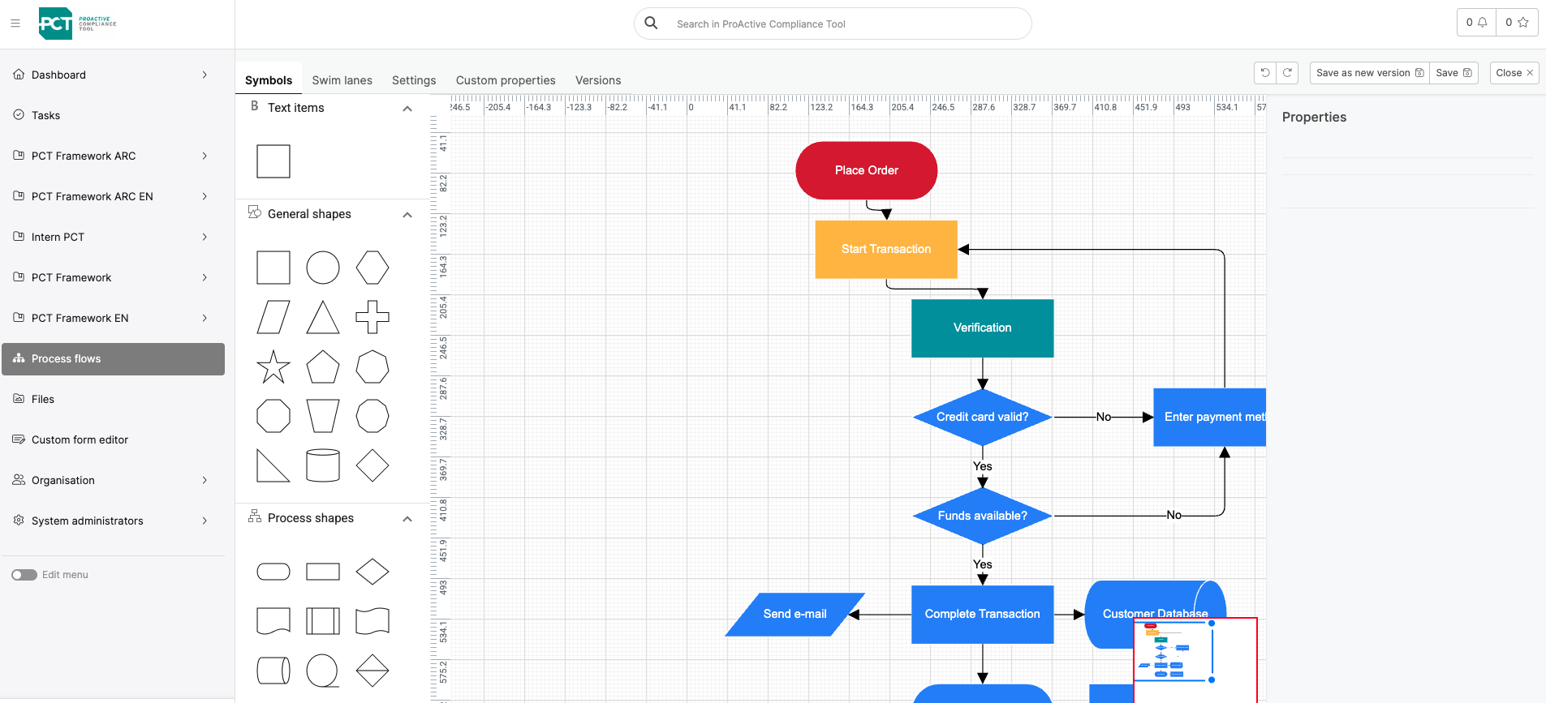Collapse the Text items section

click(407, 109)
